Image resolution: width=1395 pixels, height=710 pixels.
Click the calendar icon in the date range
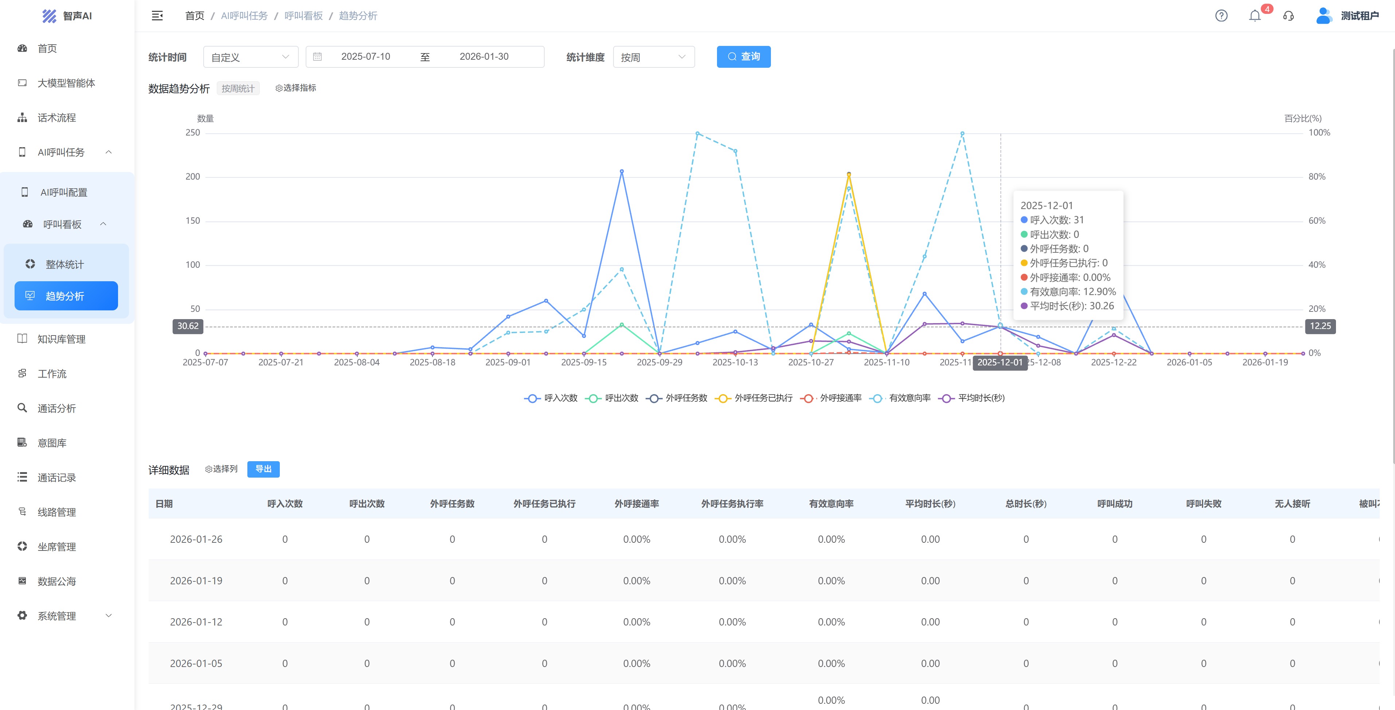317,57
